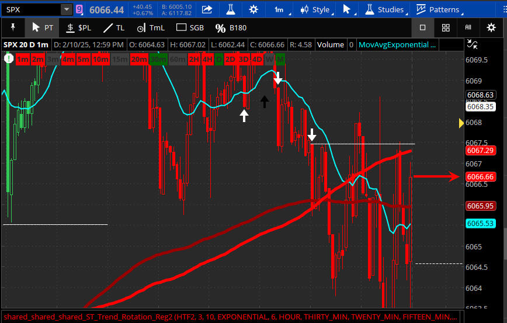Image resolution: width=507 pixels, height=323 pixels.
Task: Open the Patterns menu
Action: [437, 9]
